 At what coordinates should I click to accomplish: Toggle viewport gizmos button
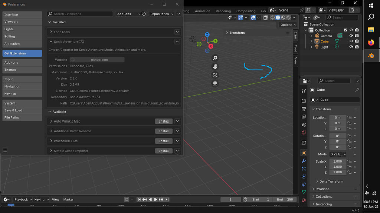(240, 17)
